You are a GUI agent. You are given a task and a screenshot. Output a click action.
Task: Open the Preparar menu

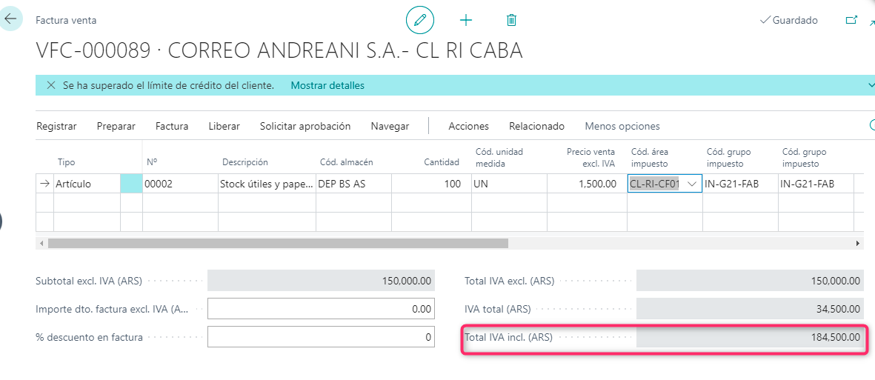(116, 126)
